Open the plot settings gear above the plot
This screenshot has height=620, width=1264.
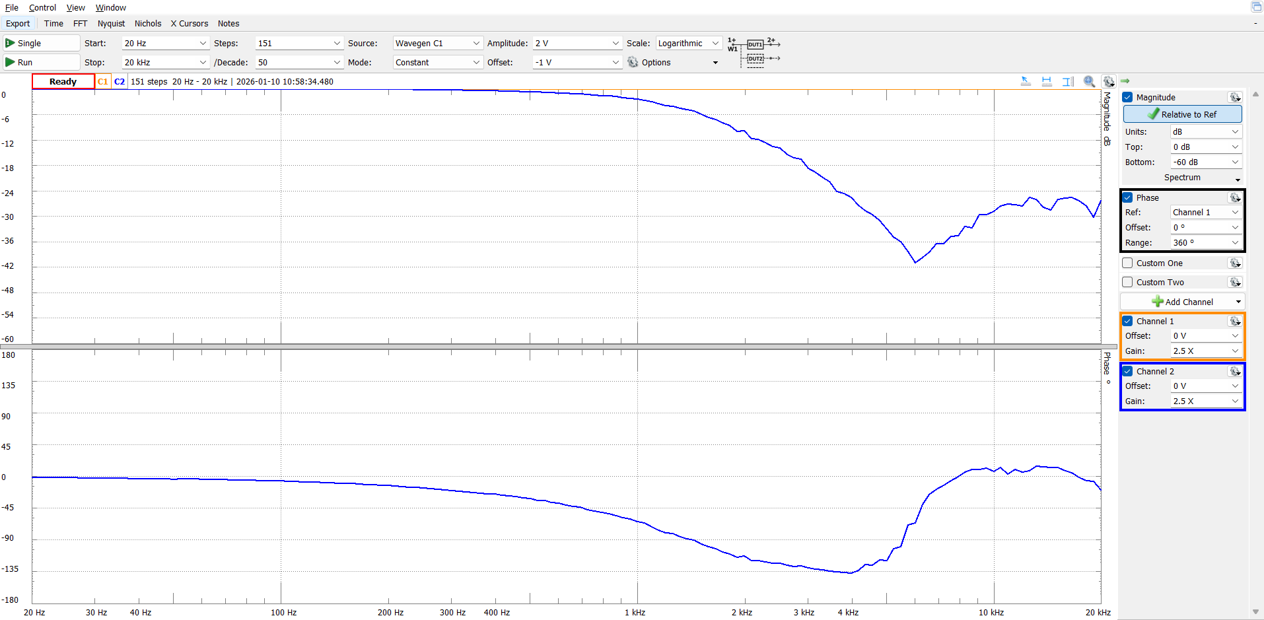pyautogui.click(x=1109, y=81)
